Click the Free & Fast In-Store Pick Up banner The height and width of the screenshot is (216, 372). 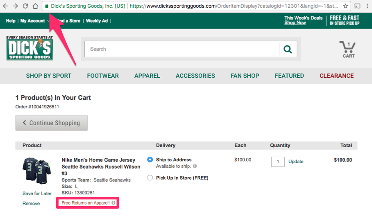pyautogui.click(x=345, y=20)
